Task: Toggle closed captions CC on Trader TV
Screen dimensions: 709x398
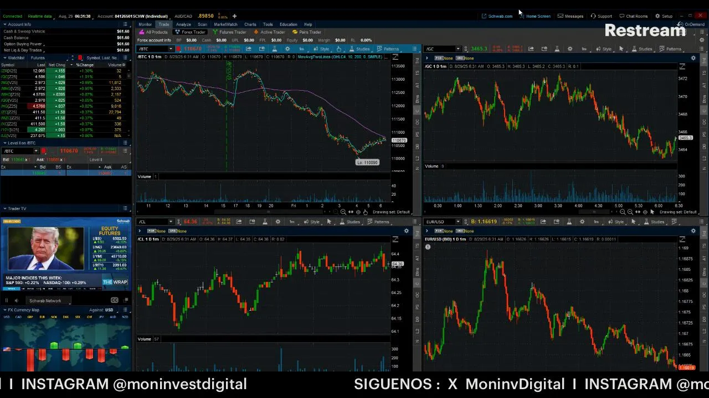Action: coord(115,300)
